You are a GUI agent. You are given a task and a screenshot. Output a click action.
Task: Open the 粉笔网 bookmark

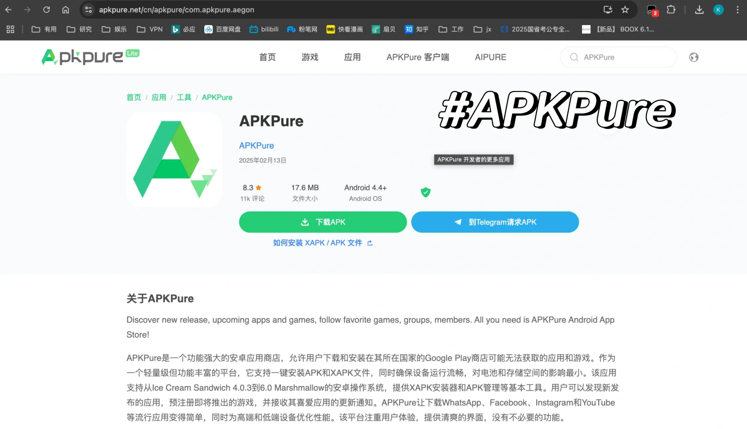pos(302,29)
